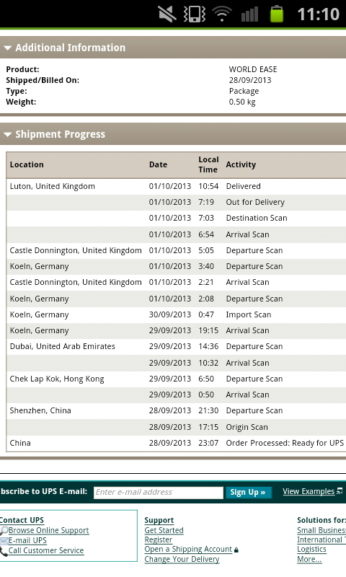346x577 pixels.
Task: Tap the vibrate mode status icon
Action: (195, 14)
